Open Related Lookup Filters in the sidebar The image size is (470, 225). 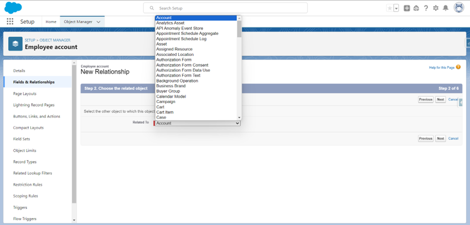point(32,173)
